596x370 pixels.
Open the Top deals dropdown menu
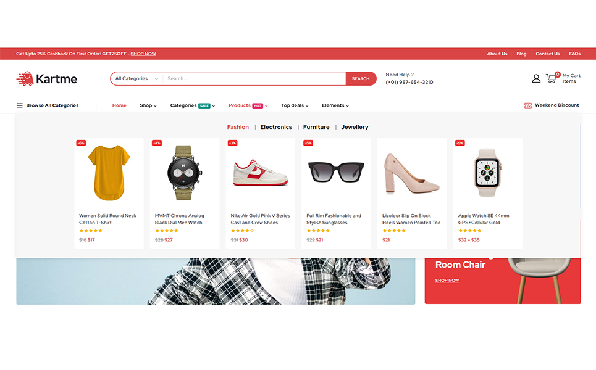(295, 105)
